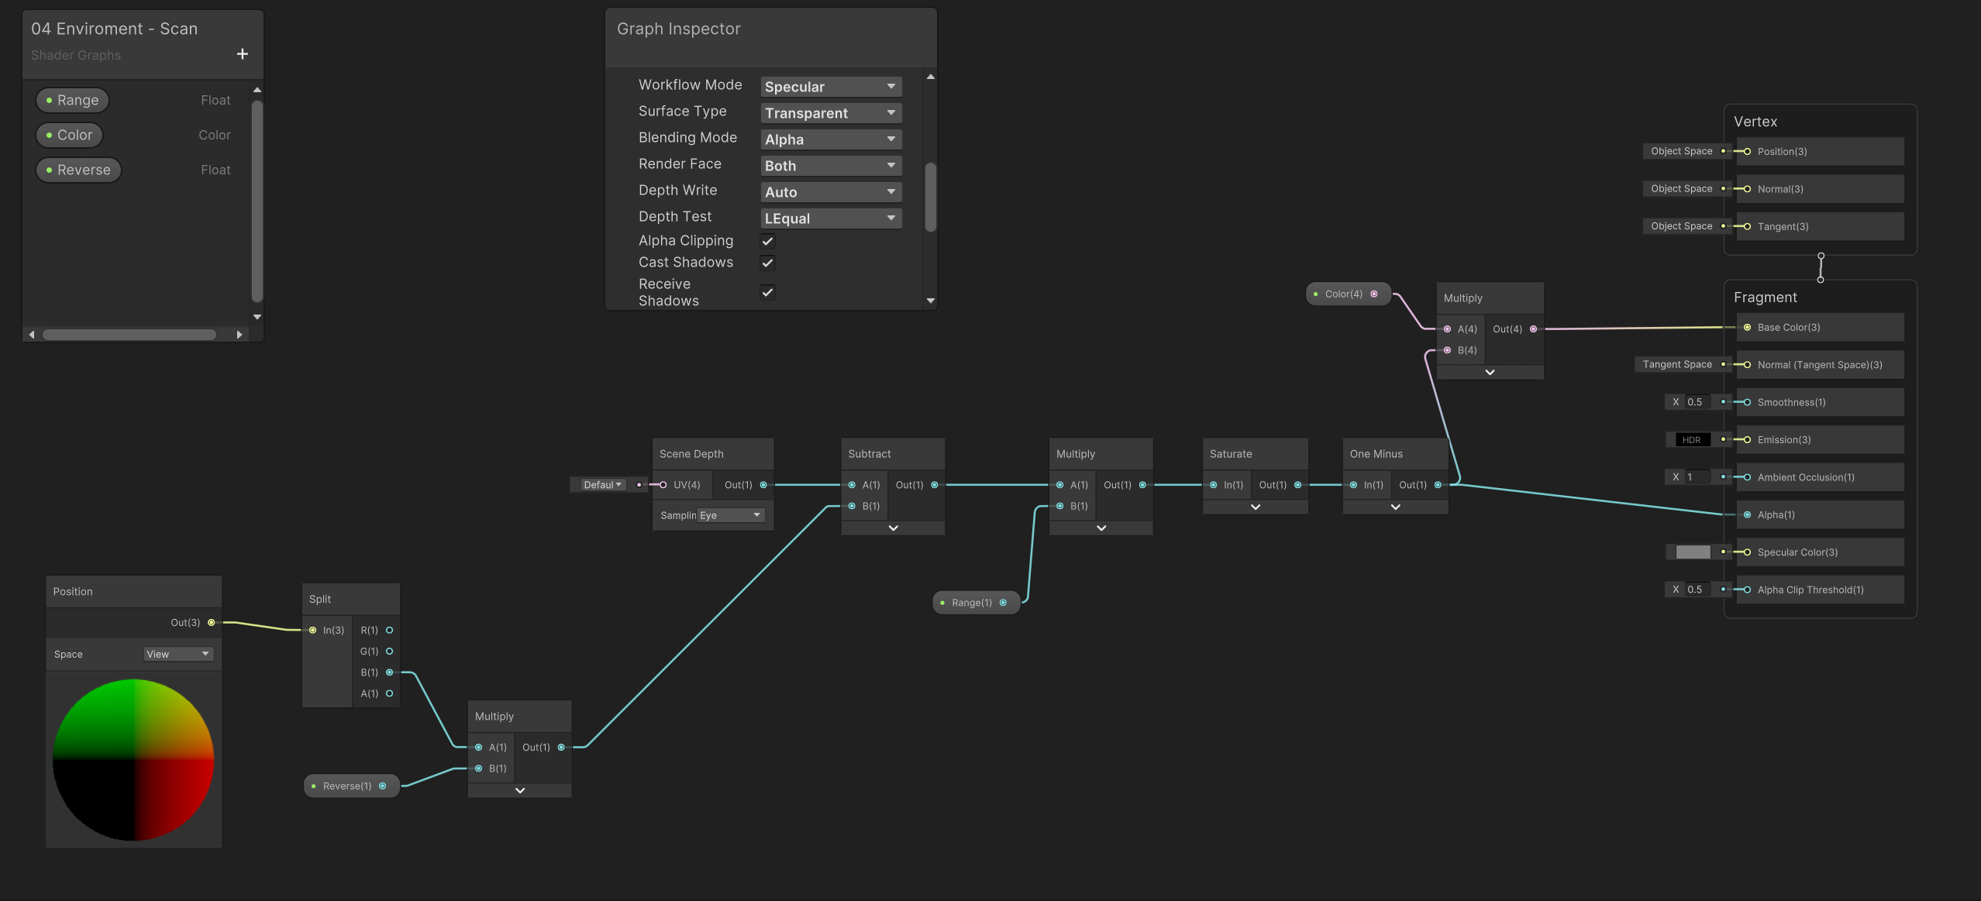Toggle the Cast Shadows checkbox
This screenshot has height=901, width=1981.
(x=767, y=263)
